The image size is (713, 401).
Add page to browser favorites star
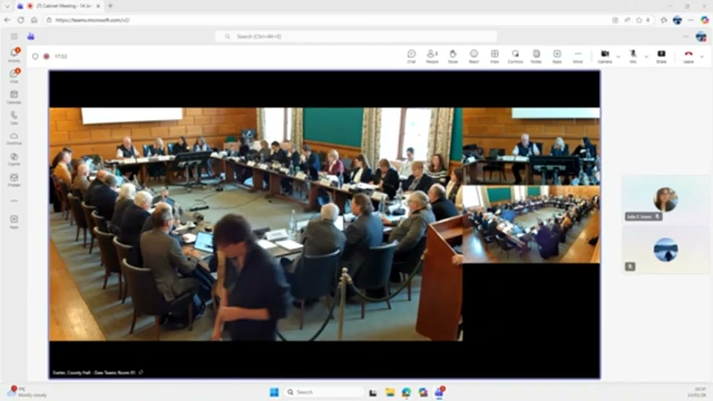point(639,19)
